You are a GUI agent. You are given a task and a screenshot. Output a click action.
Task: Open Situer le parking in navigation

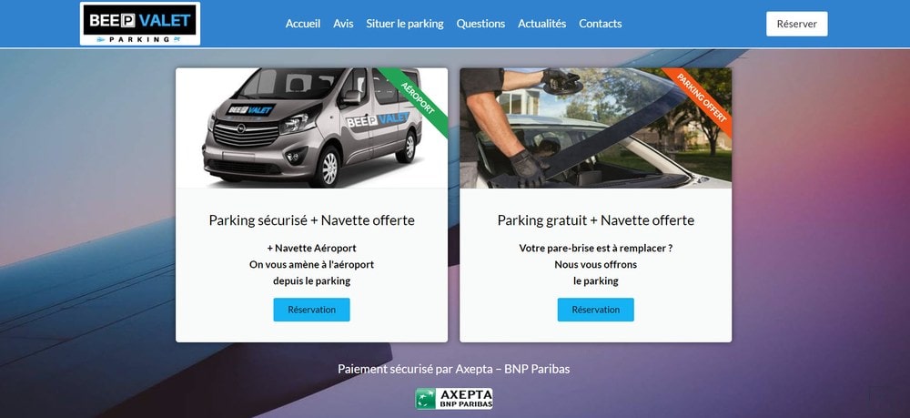pos(405,24)
